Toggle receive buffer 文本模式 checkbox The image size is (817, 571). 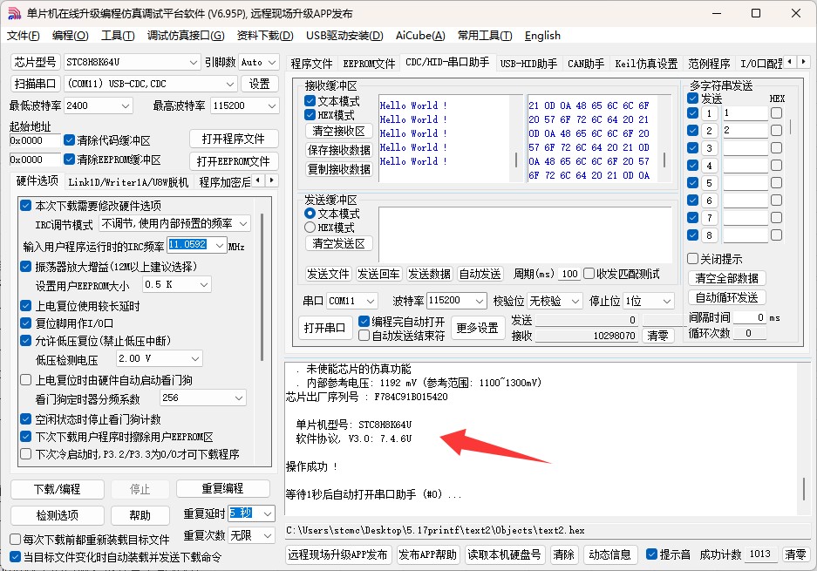310,100
